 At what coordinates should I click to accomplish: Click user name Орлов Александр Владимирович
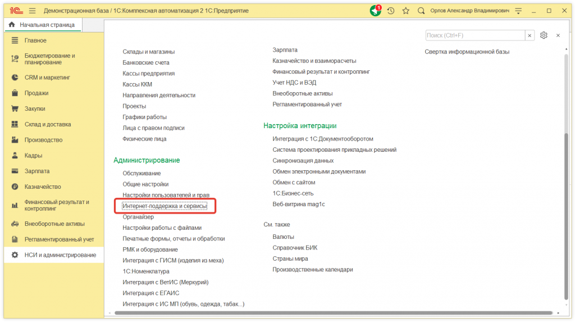469,11
